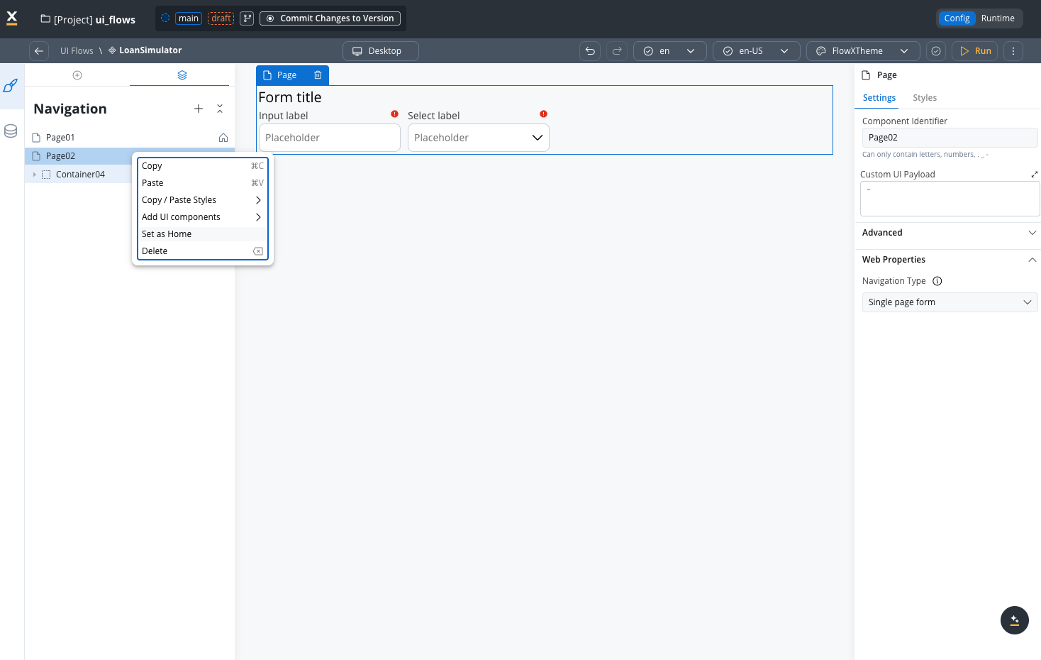Click the Component Identifier input field
Image resolution: width=1041 pixels, height=660 pixels.
(x=949, y=138)
